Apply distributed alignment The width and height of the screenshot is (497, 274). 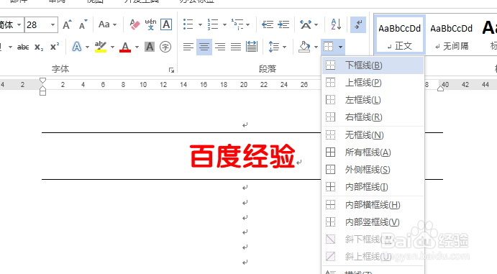[x=252, y=47]
